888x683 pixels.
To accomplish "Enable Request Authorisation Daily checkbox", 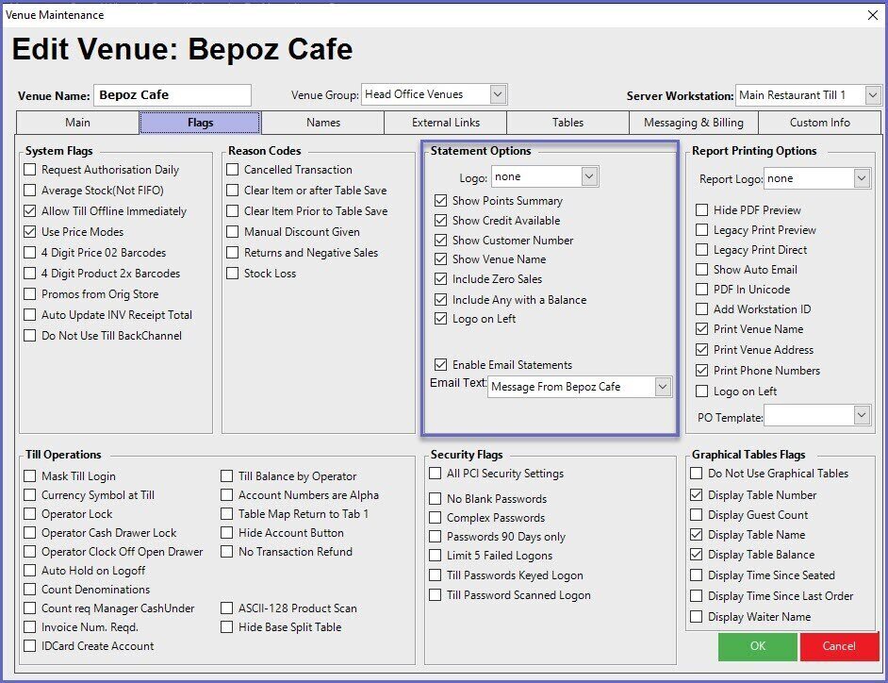I will (x=30, y=170).
